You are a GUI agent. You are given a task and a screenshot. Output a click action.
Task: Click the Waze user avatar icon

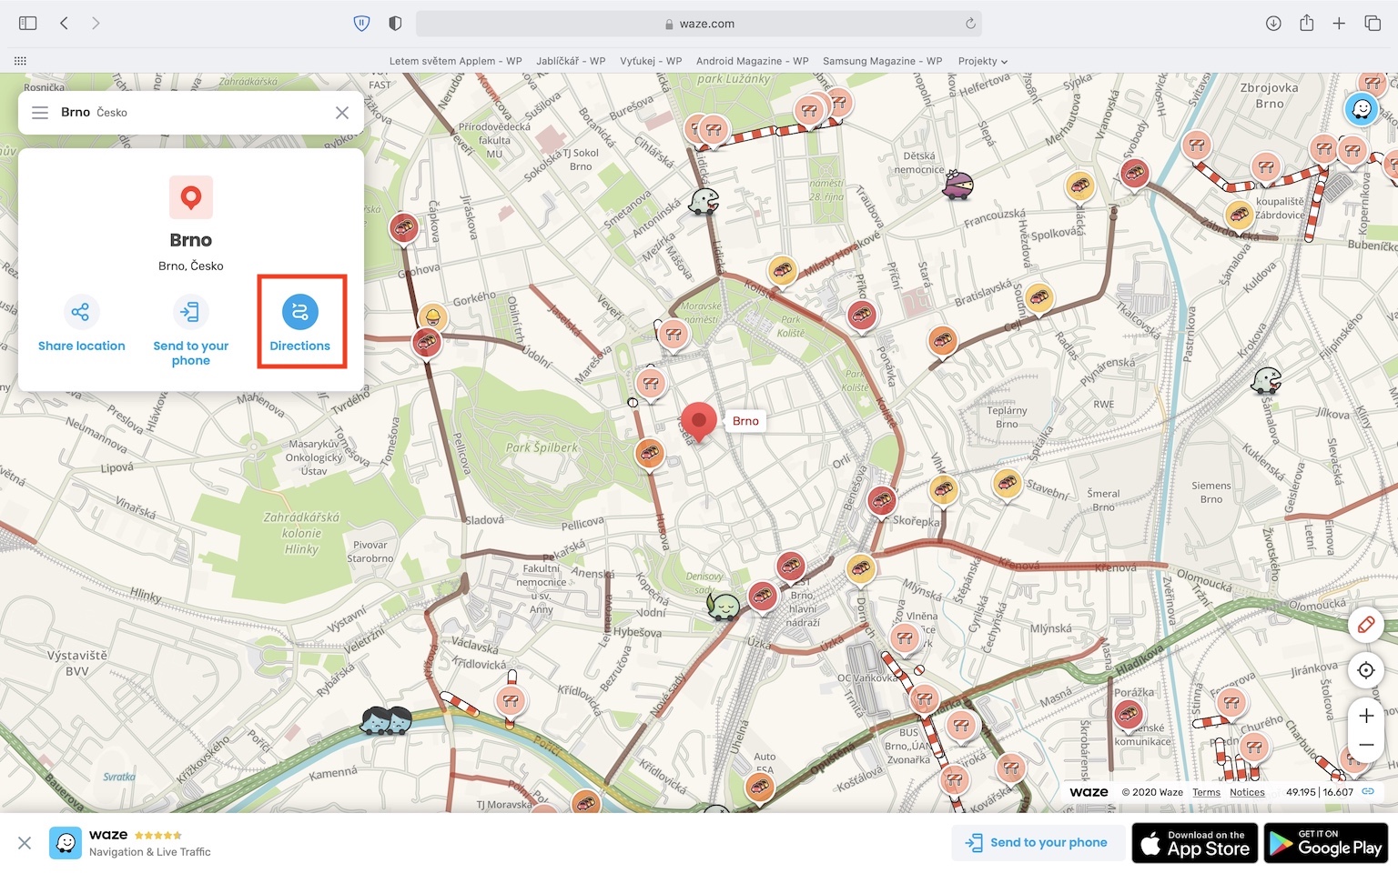click(x=1362, y=110)
